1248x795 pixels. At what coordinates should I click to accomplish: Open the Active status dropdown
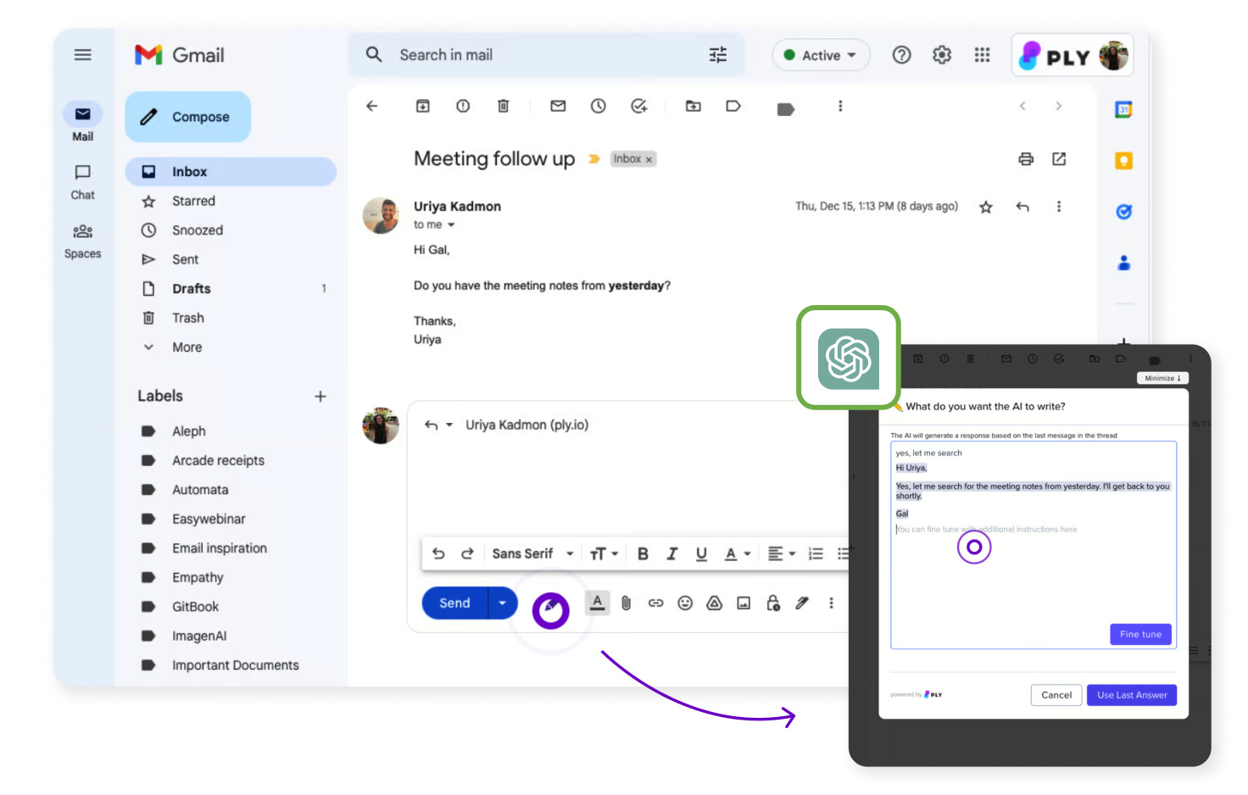pyautogui.click(x=821, y=55)
